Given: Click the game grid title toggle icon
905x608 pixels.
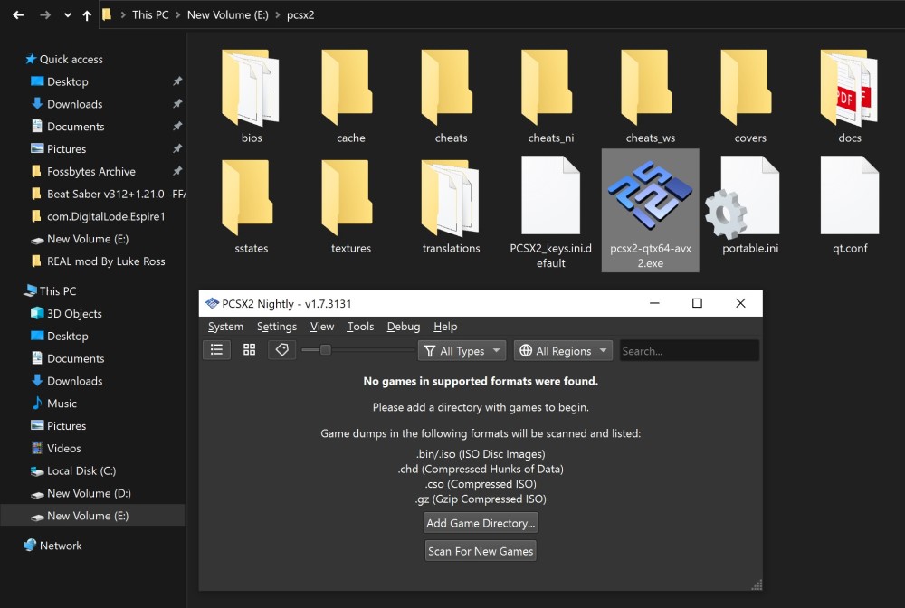Looking at the screenshot, I should [x=281, y=350].
